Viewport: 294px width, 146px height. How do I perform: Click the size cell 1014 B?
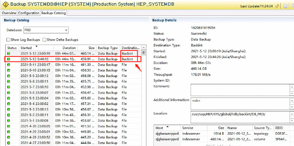(218, 133)
